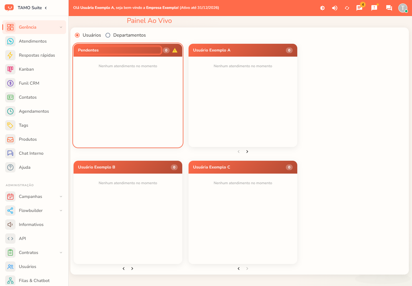Open internal chat bubbles icon in header
Viewport: 412px width, 286px height.
click(x=389, y=8)
